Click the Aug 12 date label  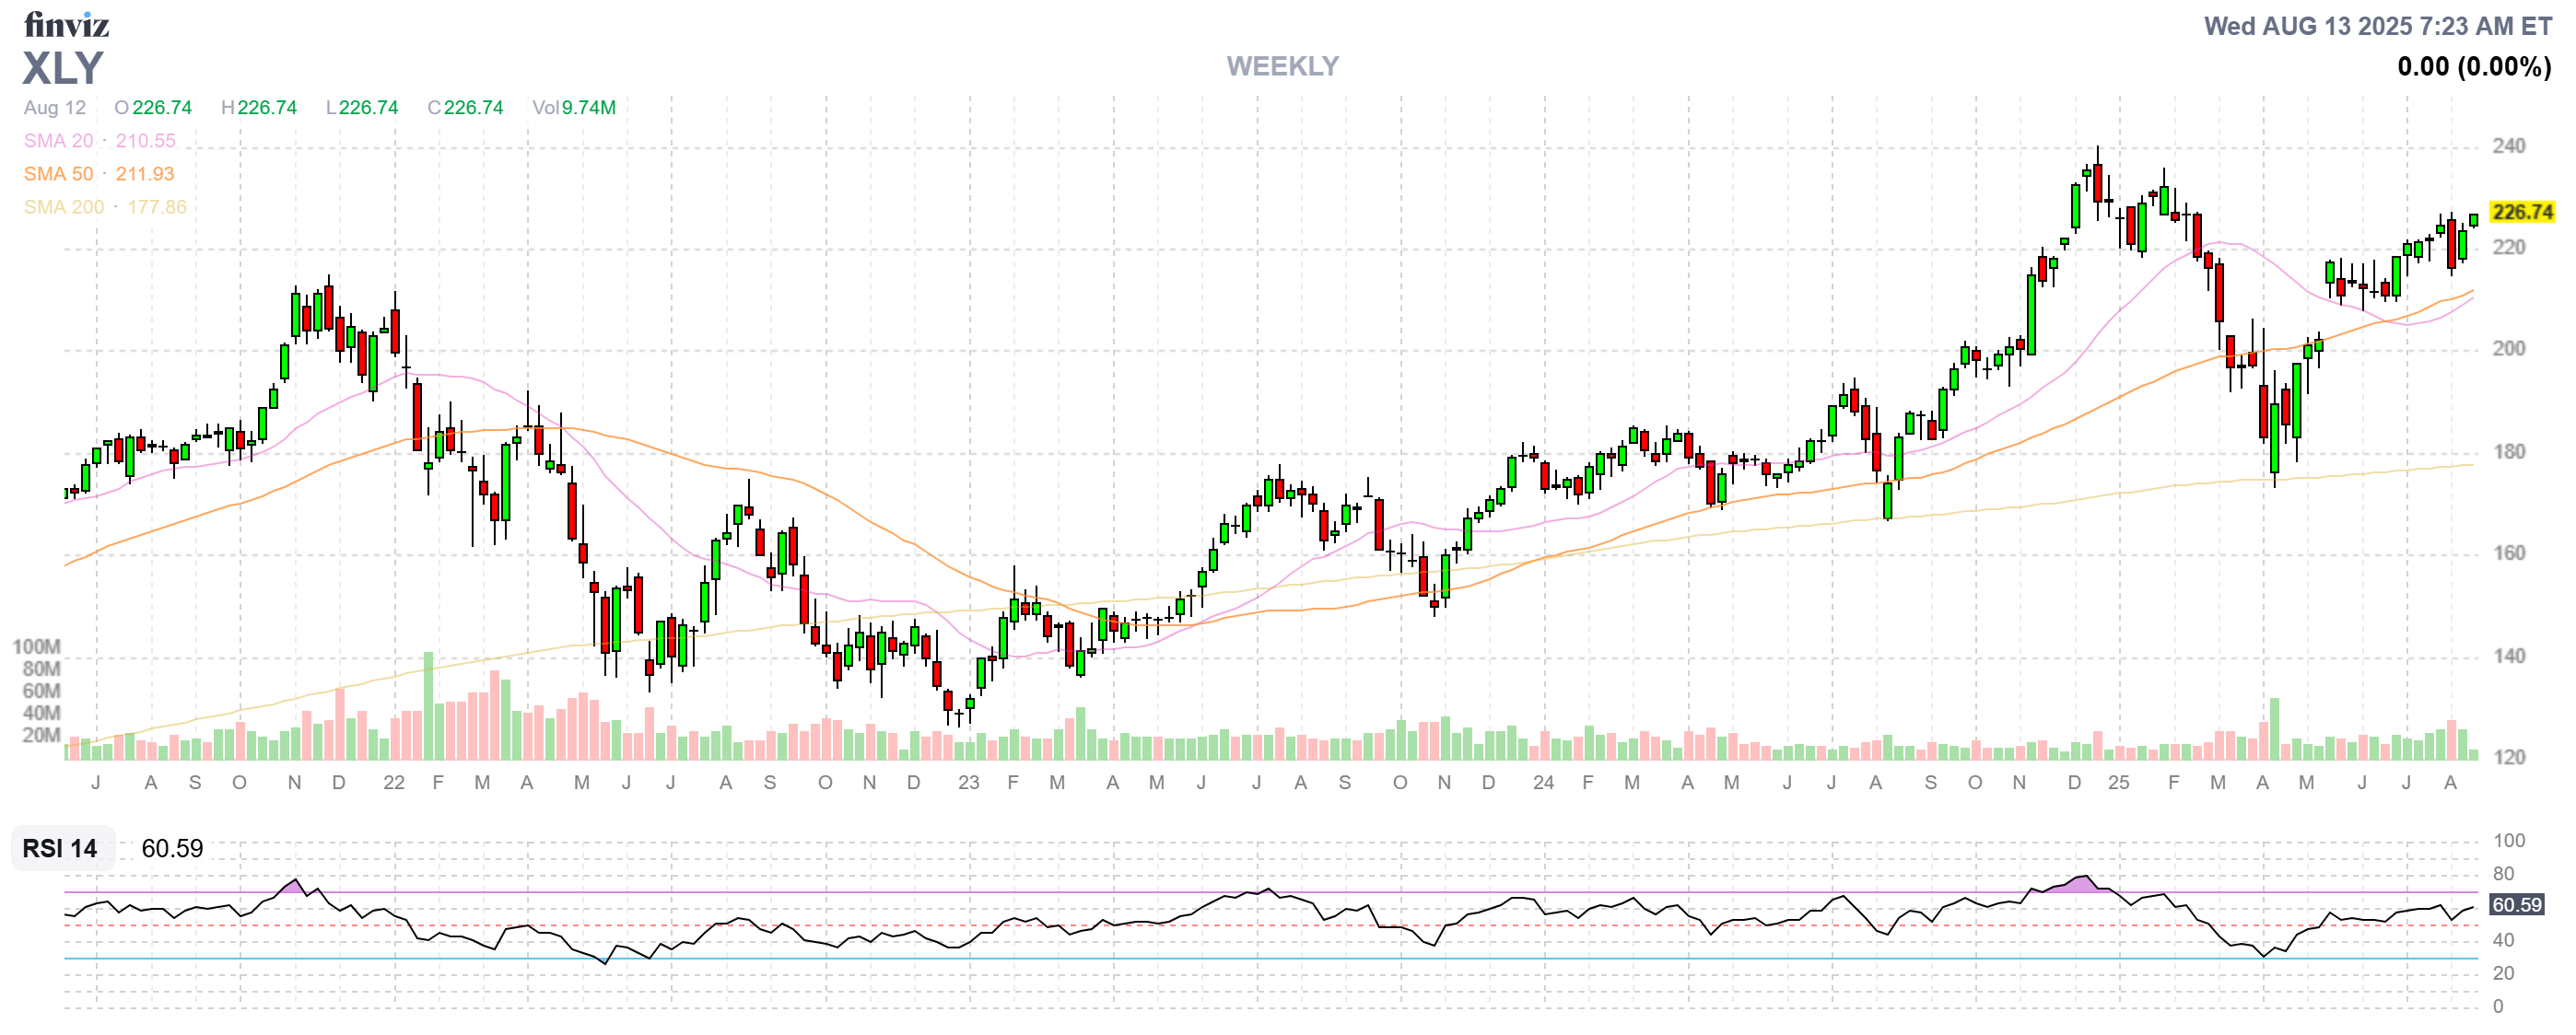tap(55, 108)
